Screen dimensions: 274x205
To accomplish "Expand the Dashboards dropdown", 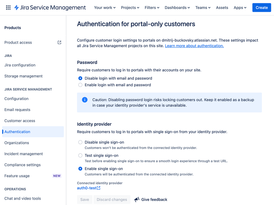I will tap(177, 7).
